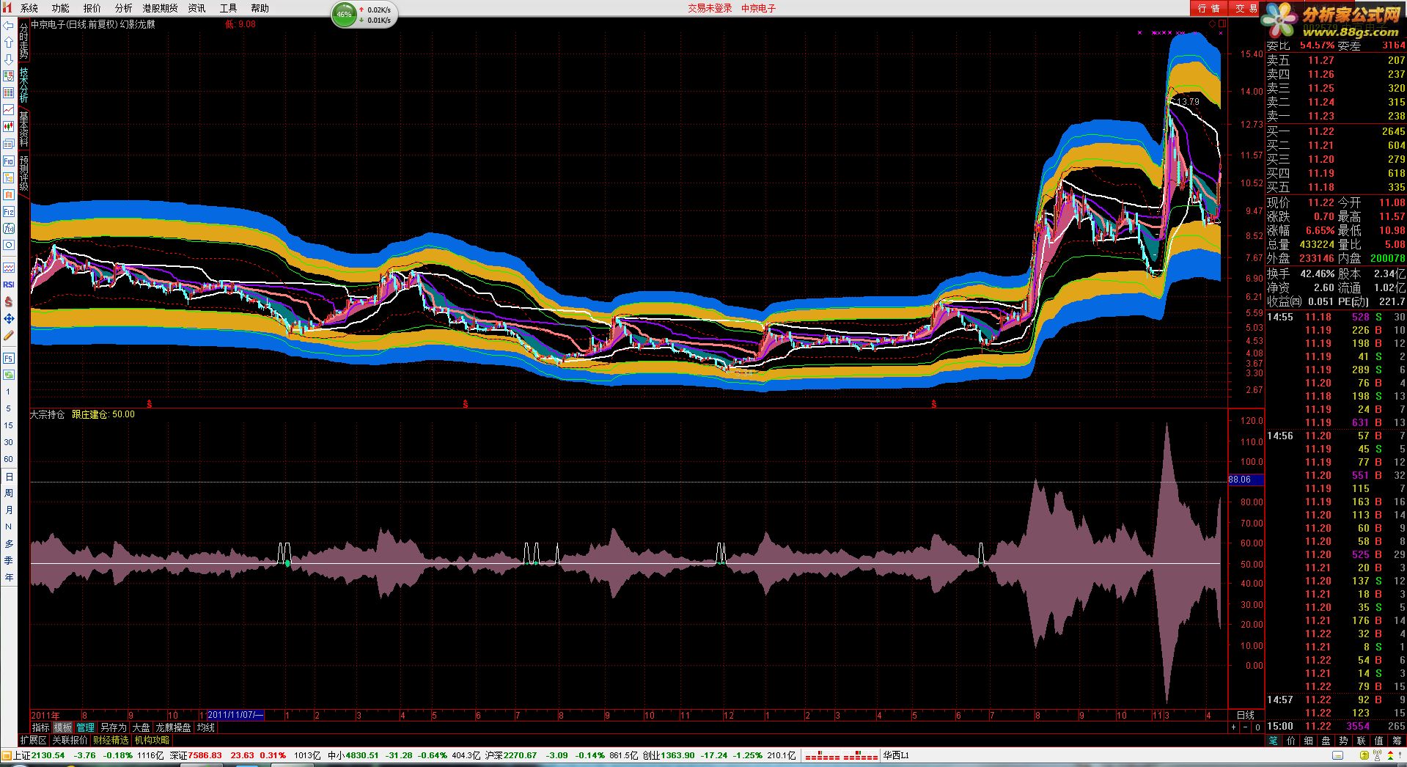The width and height of the screenshot is (1407, 767).
Task: Click the 交易 button at top right
Action: pyautogui.click(x=1245, y=8)
